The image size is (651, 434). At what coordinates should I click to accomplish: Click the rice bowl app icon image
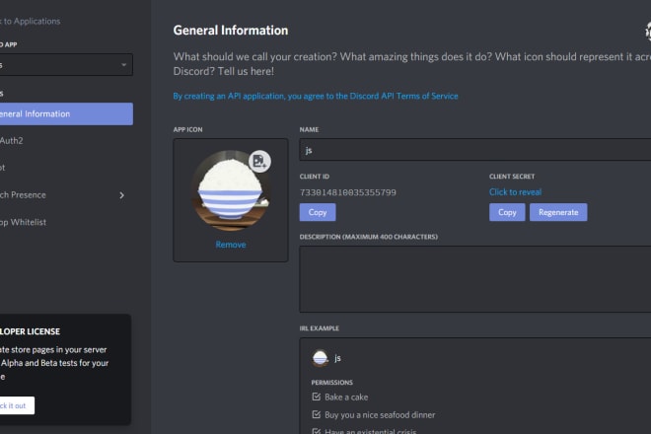(x=231, y=190)
